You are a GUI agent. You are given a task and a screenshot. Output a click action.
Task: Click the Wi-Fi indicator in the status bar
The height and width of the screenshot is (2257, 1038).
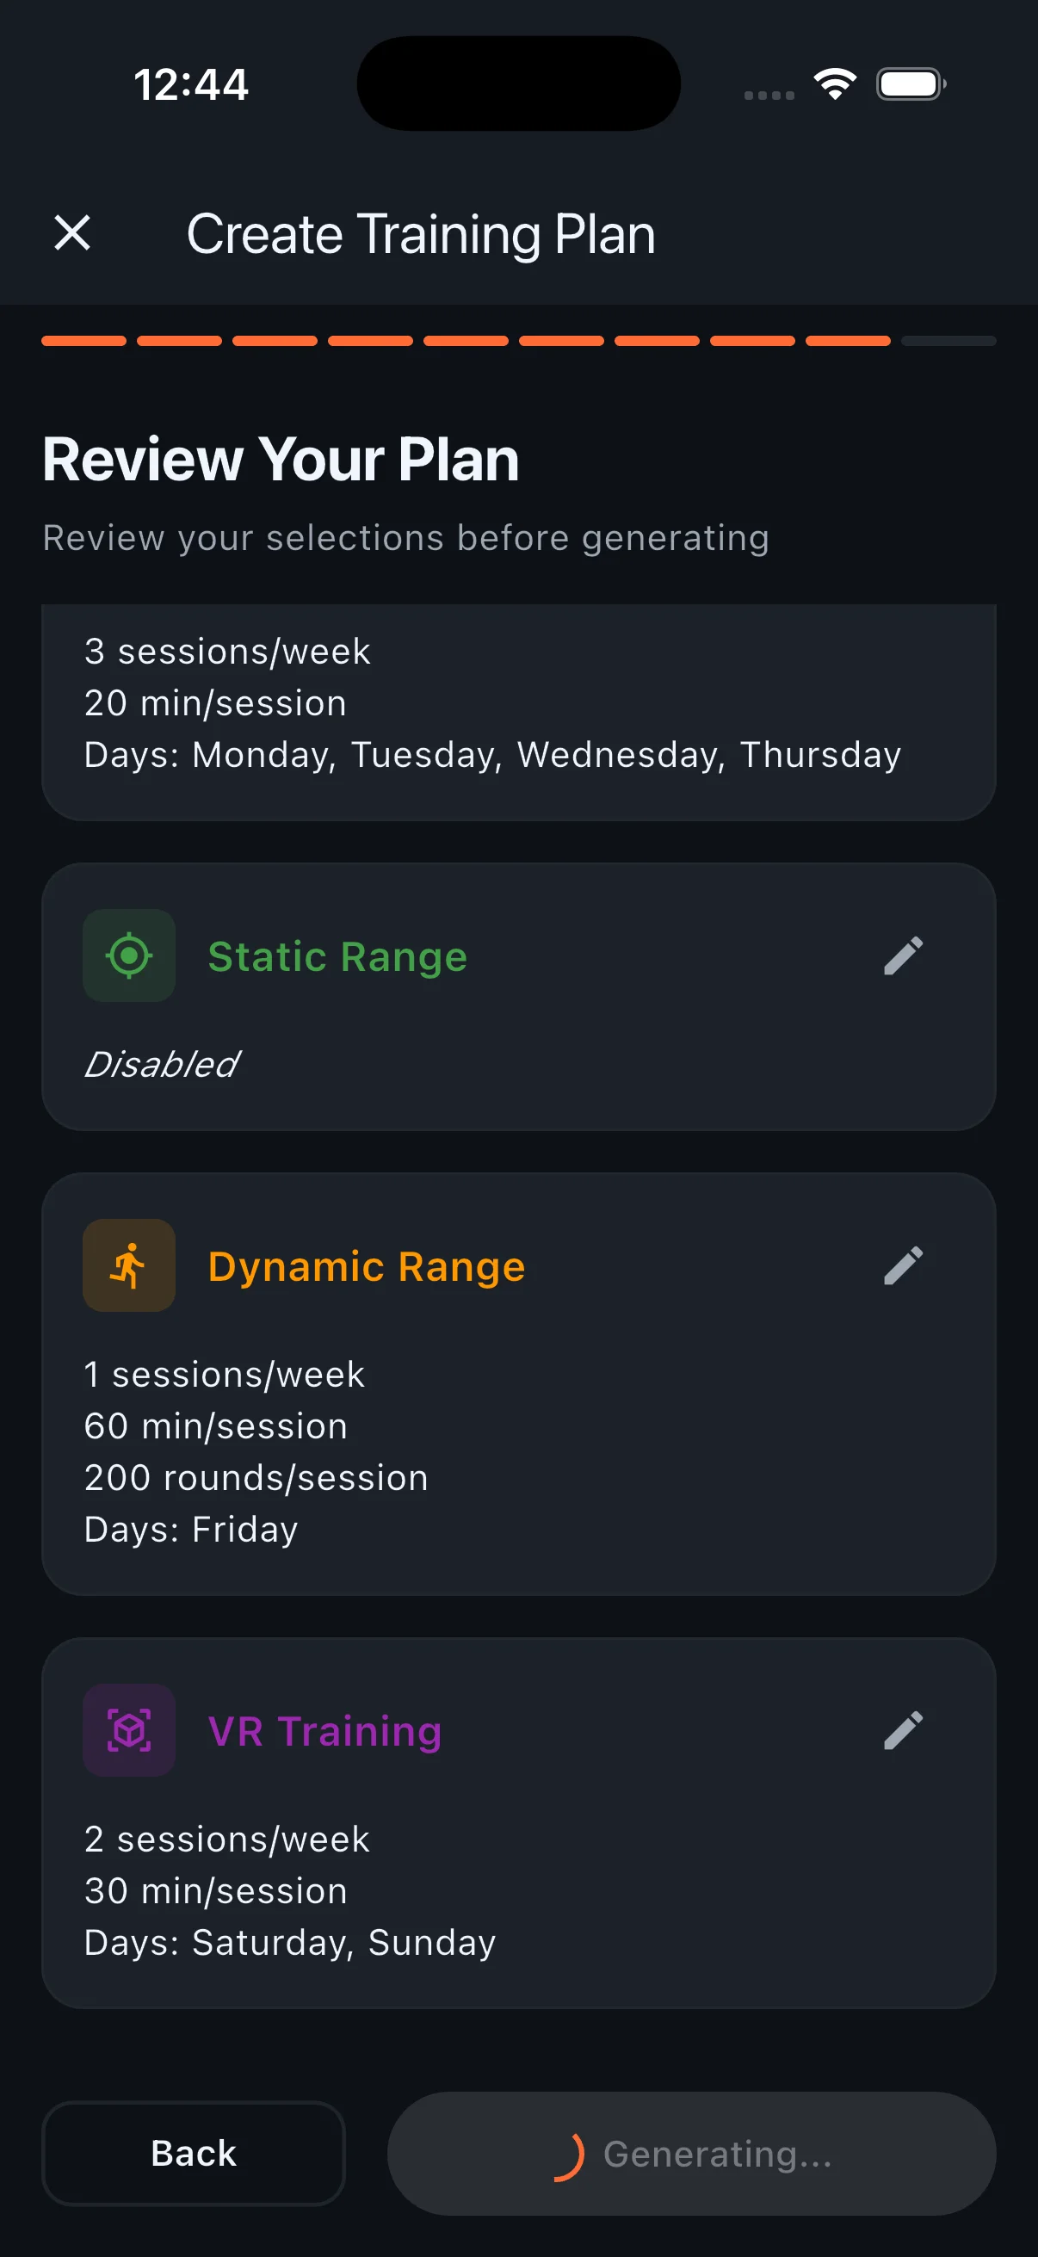tap(833, 83)
